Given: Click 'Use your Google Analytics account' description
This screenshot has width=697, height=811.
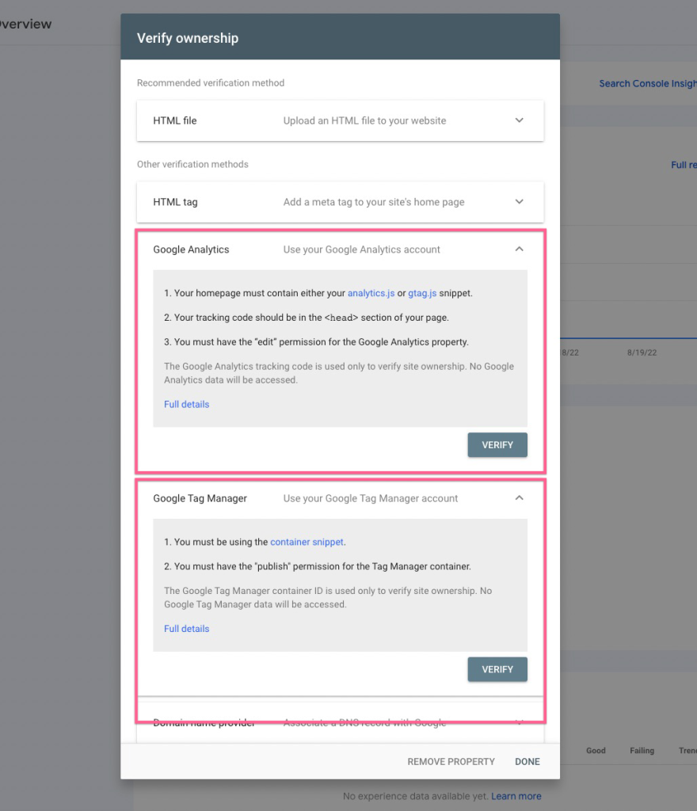Looking at the screenshot, I should pyautogui.click(x=361, y=249).
